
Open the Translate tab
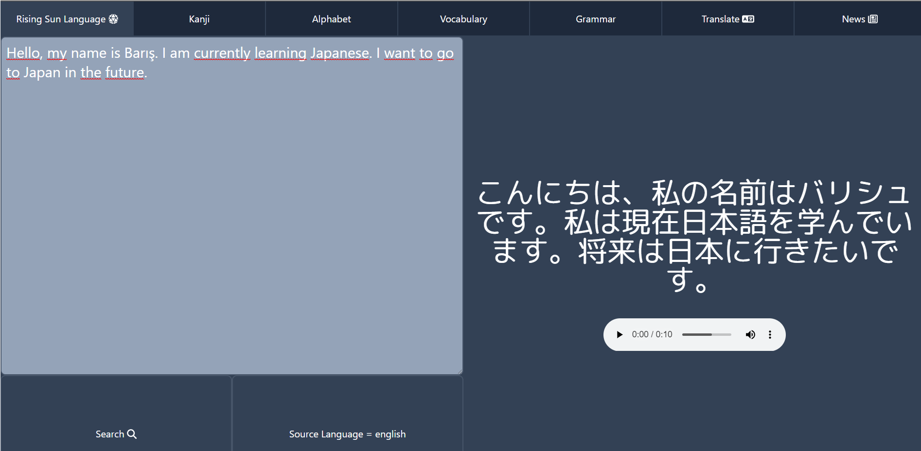click(x=728, y=18)
